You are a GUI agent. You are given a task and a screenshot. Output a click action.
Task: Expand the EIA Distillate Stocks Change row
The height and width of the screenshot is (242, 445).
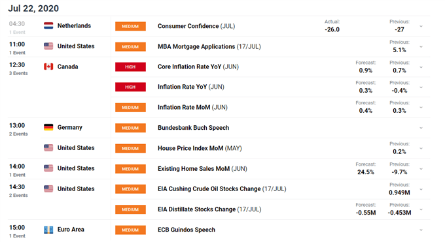tap(421, 209)
